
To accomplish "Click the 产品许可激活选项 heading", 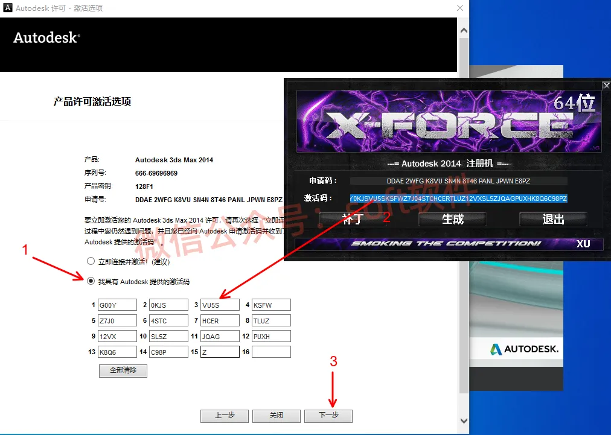I will tap(92, 101).
